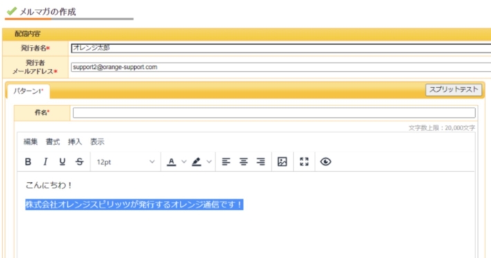Open the 編集 menu

(30, 142)
